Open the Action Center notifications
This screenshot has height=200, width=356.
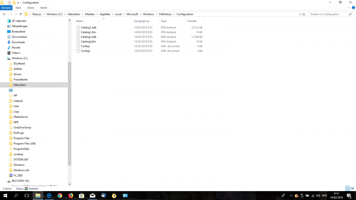350,196
